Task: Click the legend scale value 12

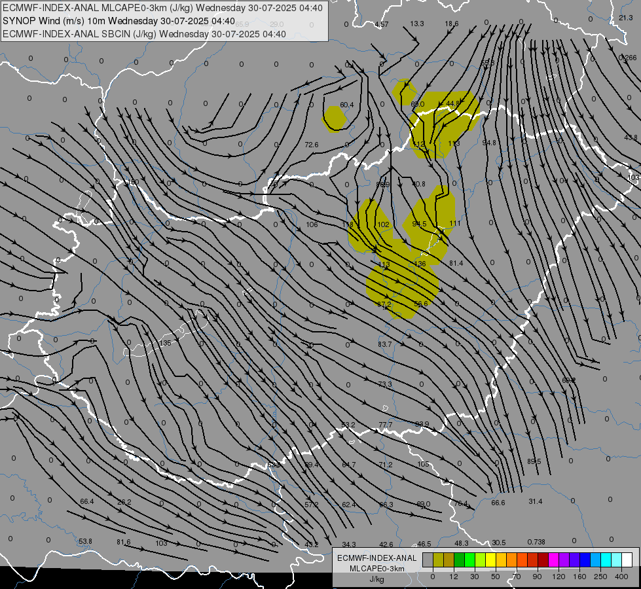Action: coord(454,577)
